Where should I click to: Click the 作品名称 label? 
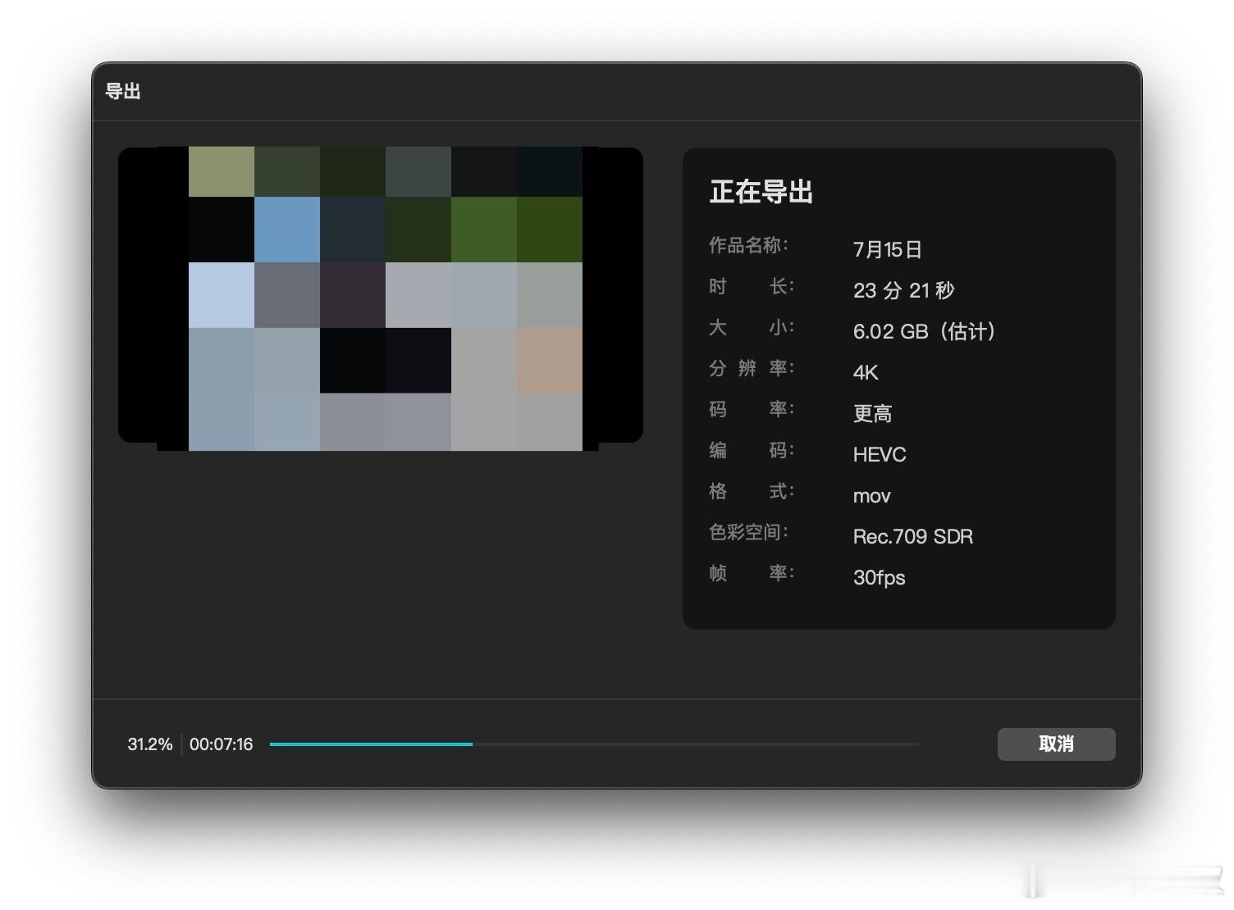coord(748,245)
